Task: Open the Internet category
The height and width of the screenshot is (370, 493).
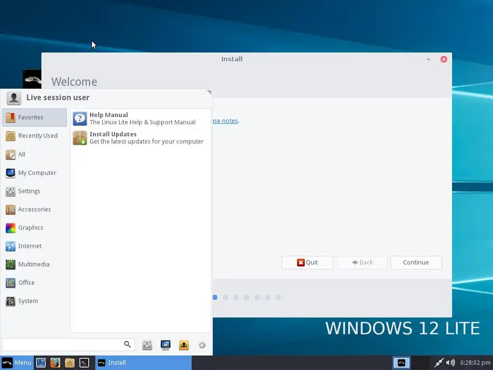Action: (x=34, y=246)
